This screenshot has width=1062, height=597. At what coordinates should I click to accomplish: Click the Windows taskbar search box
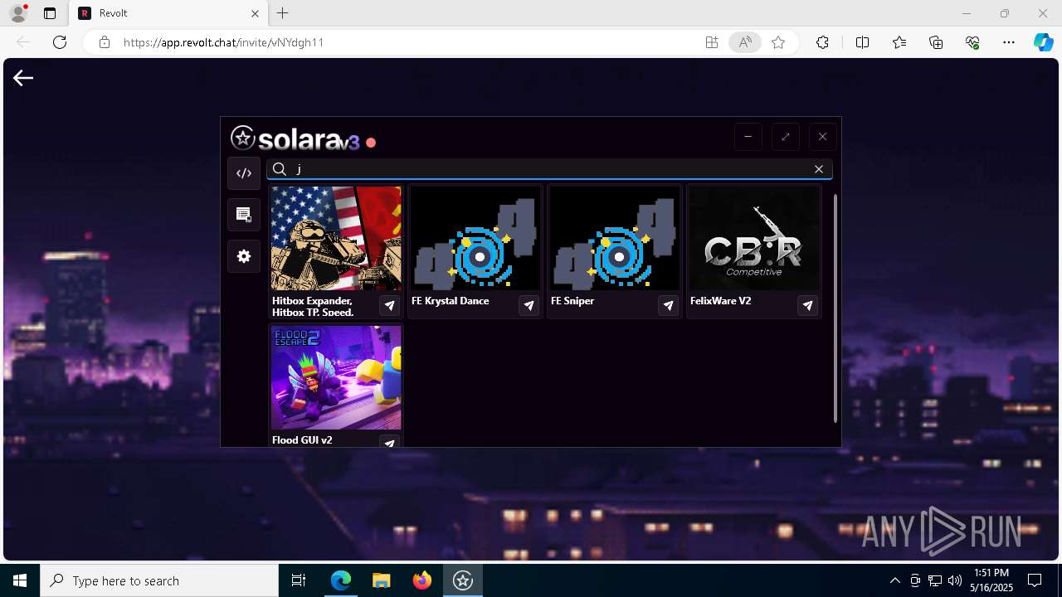(x=159, y=580)
